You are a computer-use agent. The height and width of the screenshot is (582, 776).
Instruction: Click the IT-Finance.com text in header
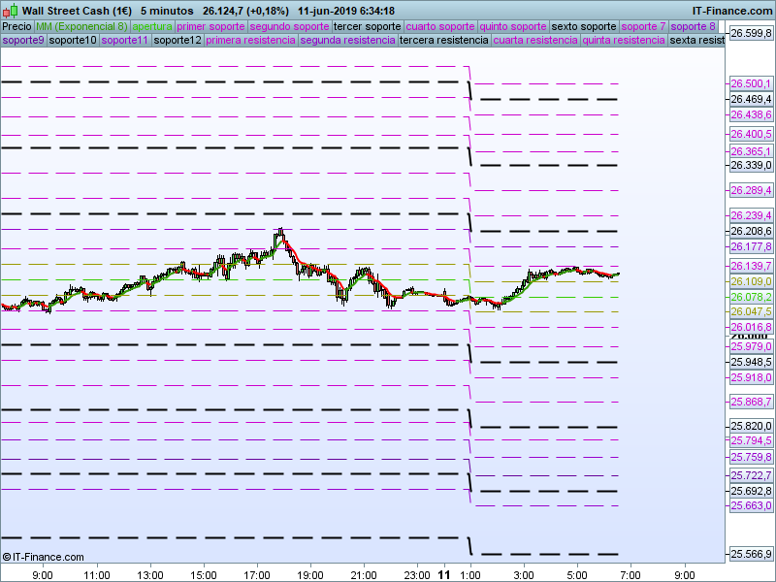[x=732, y=11]
